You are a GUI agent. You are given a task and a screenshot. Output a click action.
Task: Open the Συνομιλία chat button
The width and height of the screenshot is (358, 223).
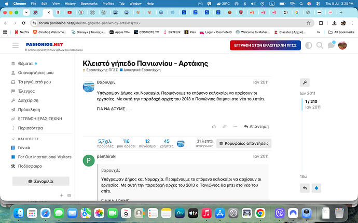(41, 181)
